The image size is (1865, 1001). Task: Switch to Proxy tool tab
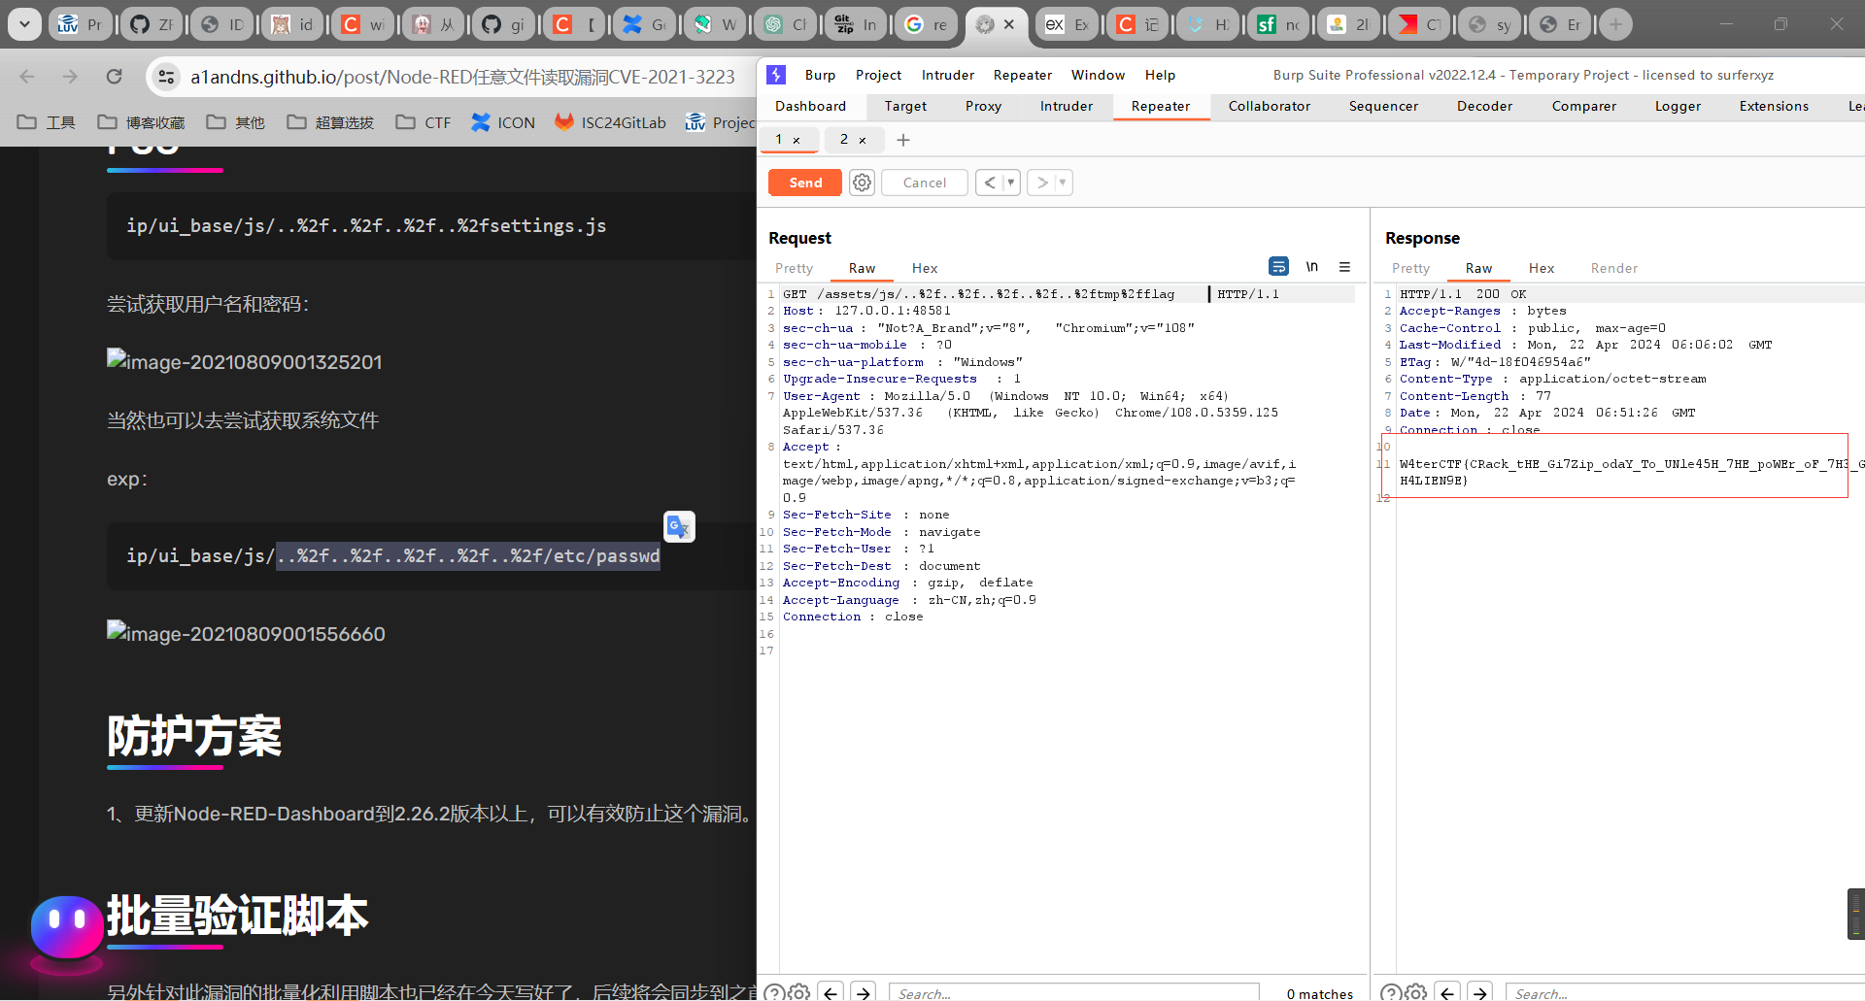[x=983, y=106]
